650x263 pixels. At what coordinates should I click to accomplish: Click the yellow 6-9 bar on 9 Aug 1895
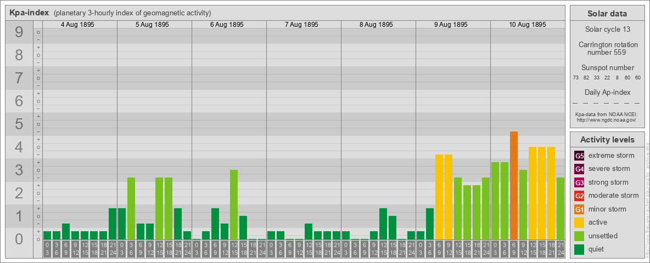point(439,197)
